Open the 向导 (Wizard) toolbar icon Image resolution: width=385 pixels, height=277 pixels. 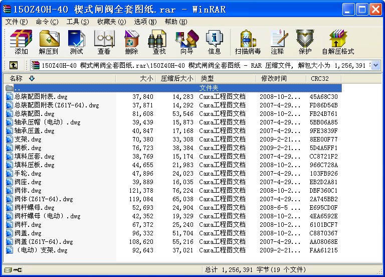(186, 42)
